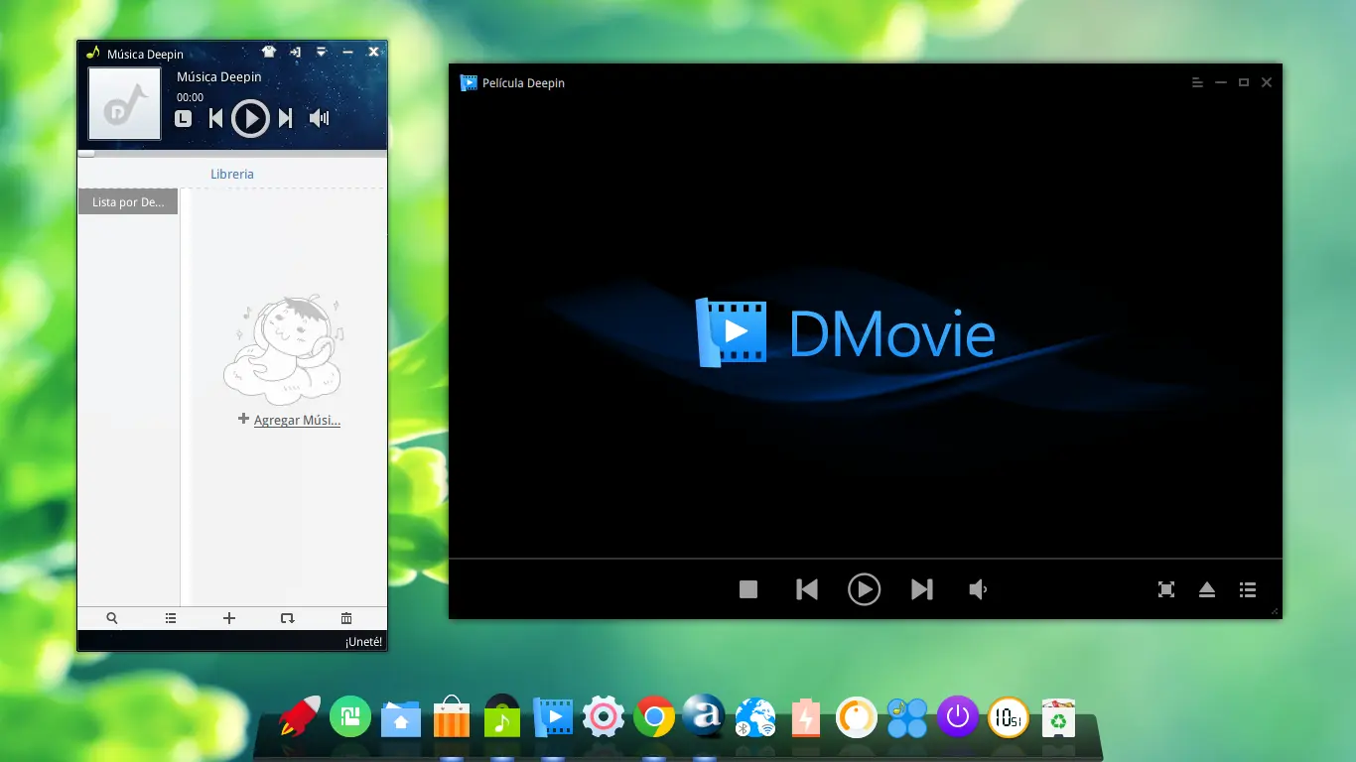Toggle lyrics with the L button
Image resolution: width=1356 pixels, height=762 pixels.
point(183,119)
